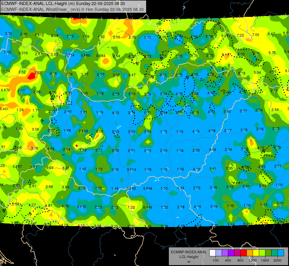
Task: Click wind shear value 5.88
Action: click(245, 168)
